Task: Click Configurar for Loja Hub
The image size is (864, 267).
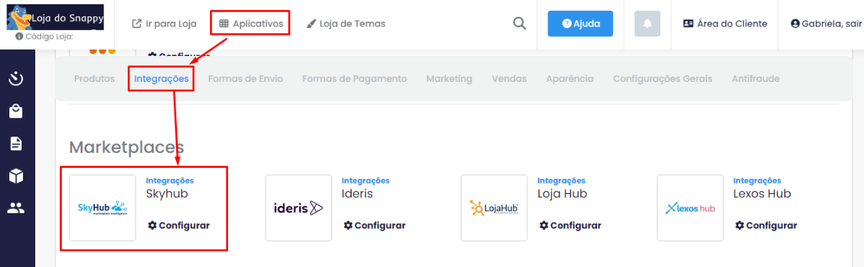Action: point(570,225)
